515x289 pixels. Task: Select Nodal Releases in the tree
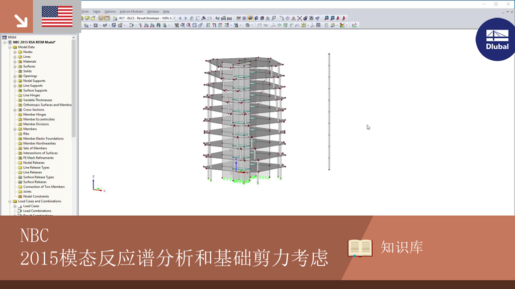(34, 163)
